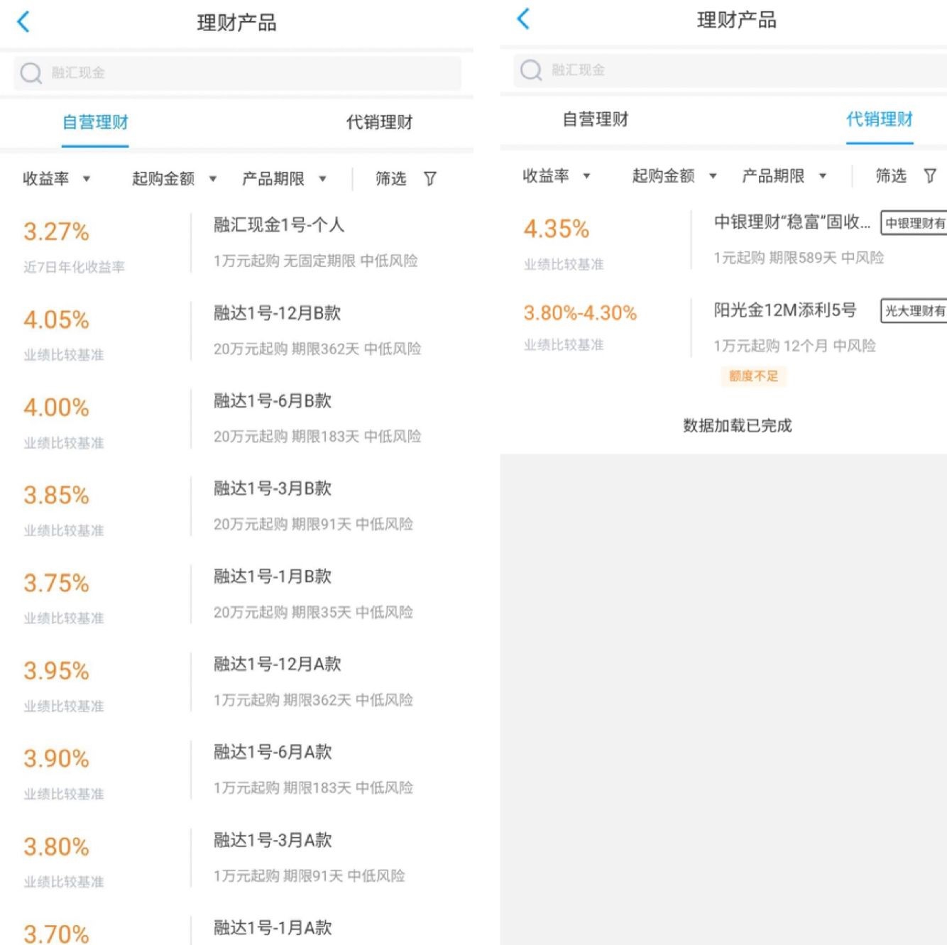Image resolution: width=947 pixels, height=945 pixels.
Task: Select 中银理财“稳富”固收 product at 4.35%
Action: click(x=791, y=223)
